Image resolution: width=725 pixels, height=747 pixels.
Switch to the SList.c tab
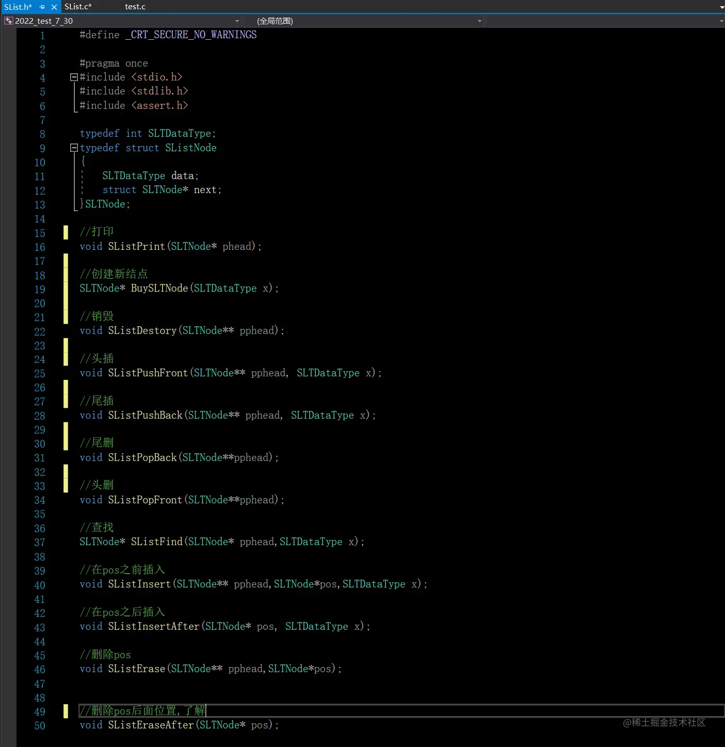(78, 7)
